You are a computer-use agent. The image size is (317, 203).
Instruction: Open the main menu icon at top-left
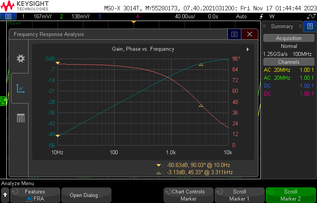8,16
